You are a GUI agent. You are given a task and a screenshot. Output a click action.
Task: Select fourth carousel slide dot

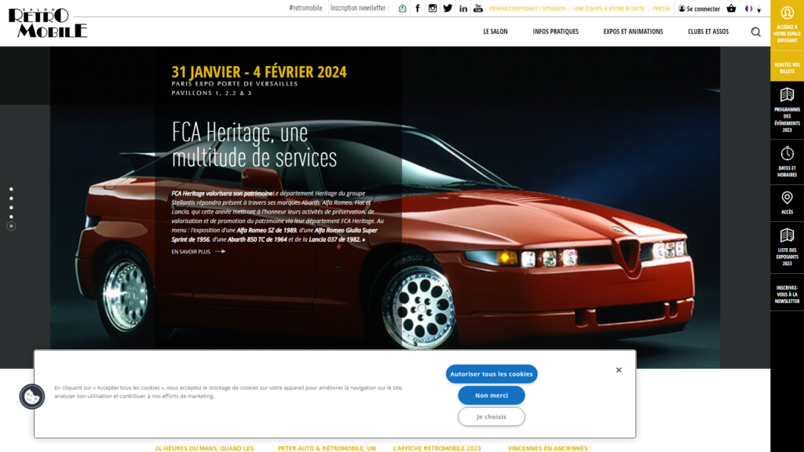(11, 217)
